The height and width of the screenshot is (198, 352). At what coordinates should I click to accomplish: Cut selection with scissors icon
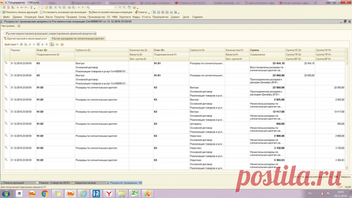pos(55,7)
